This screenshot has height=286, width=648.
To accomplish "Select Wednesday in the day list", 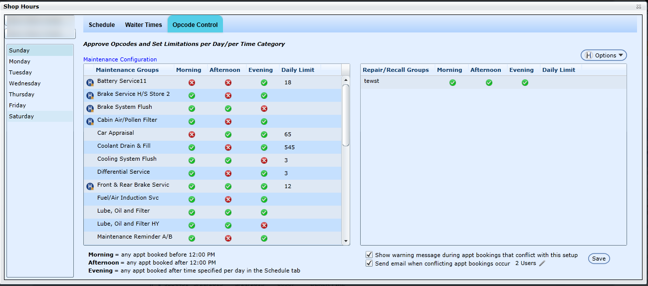I will (x=25, y=83).
